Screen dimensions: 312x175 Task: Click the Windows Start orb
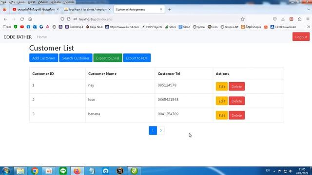click(x=6, y=171)
